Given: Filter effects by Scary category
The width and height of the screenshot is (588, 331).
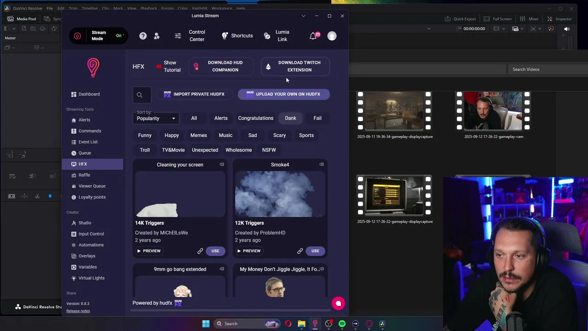Looking at the screenshot, I should click(279, 135).
